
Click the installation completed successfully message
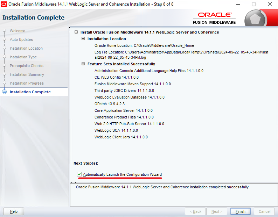point(162,187)
